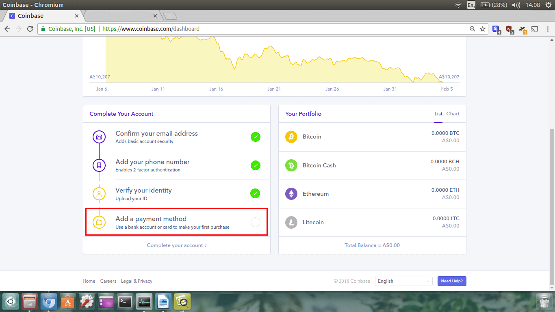Open the Chromium three-dot menu
Screen dimensions: 555x312
tap(547, 29)
